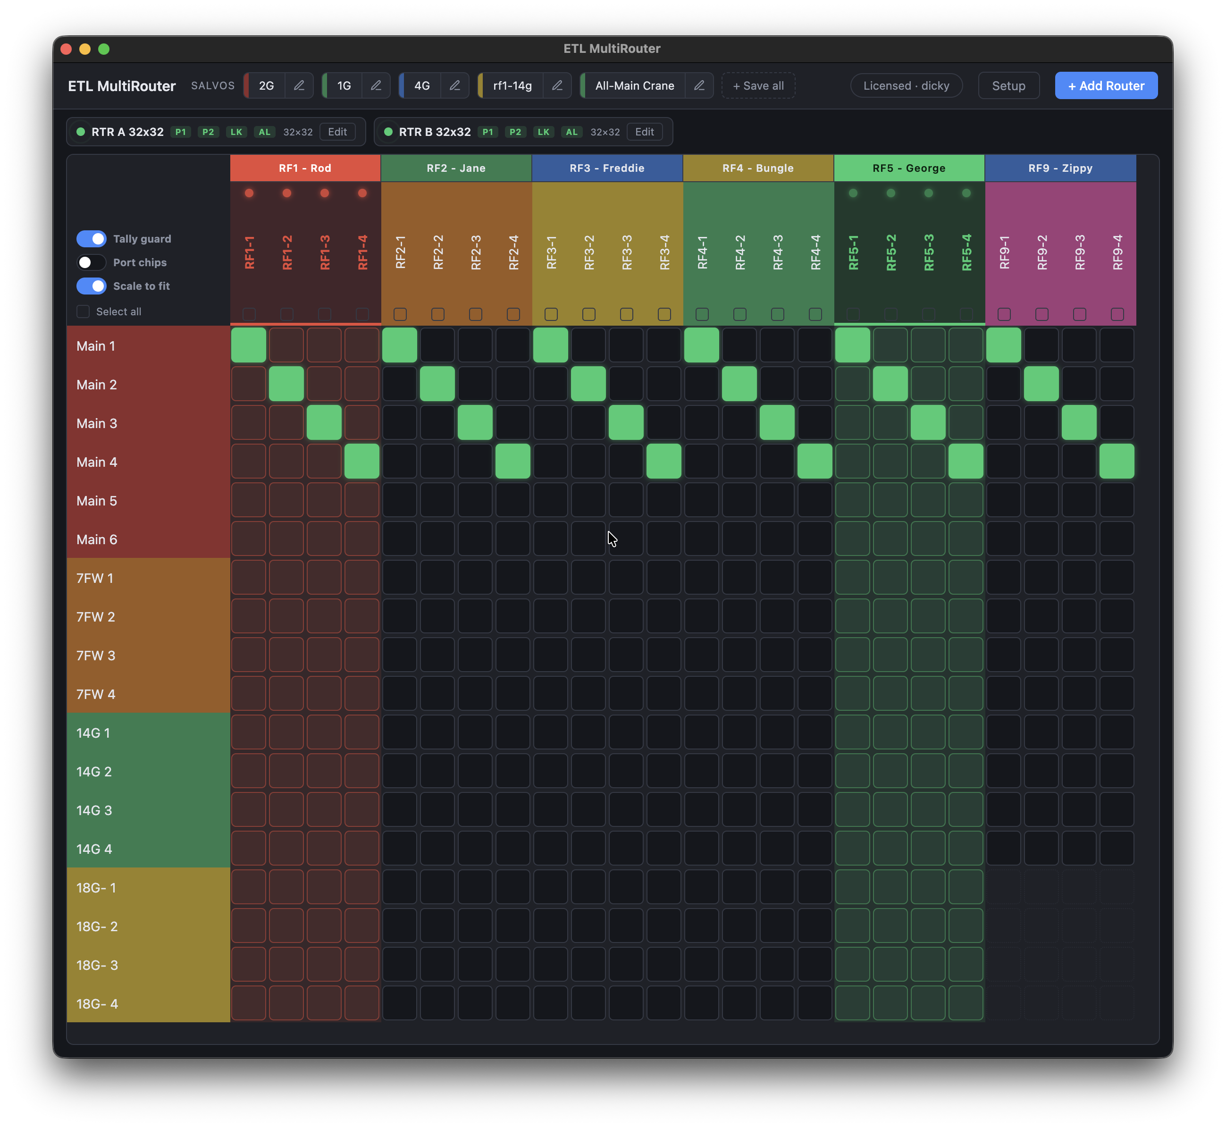The image size is (1226, 1128).
Task: Click the Licensed dicky badge
Action: click(906, 86)
